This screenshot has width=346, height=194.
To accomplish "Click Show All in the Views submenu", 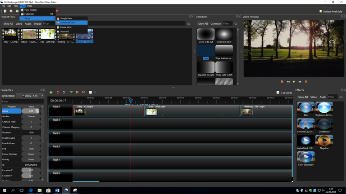I will (x=64, y=31).
